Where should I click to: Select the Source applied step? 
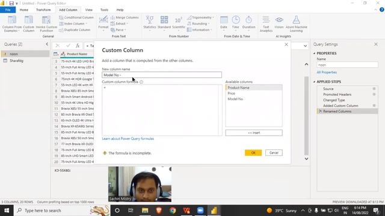[x=347, y=89]
